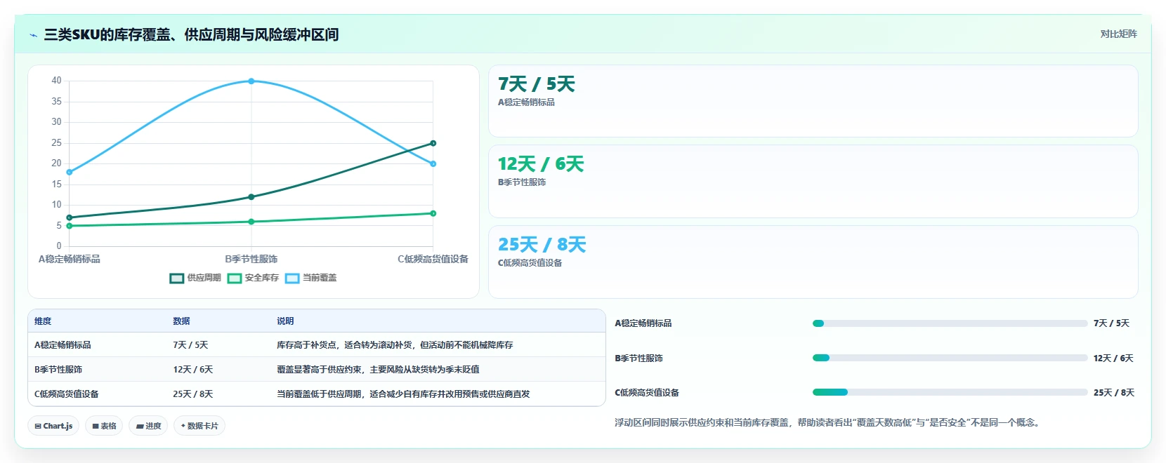1166x463 pixels.
Task: Click the 当前覆盖 legend color box
Action: click(x=292, y=279)
